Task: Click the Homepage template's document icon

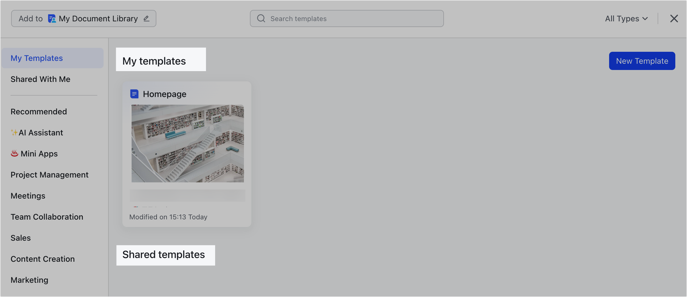Action: click(x=134, y=94)
